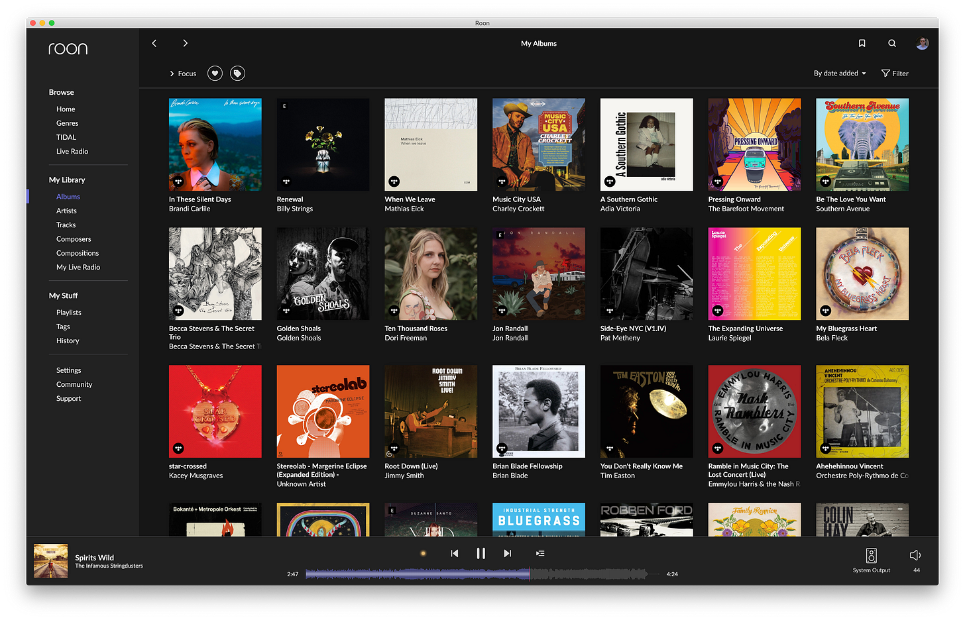Screen dimensions: 965x620
Task: Open Tags under My Stuff
Action: pyautogui.click(x=63, y=327)
